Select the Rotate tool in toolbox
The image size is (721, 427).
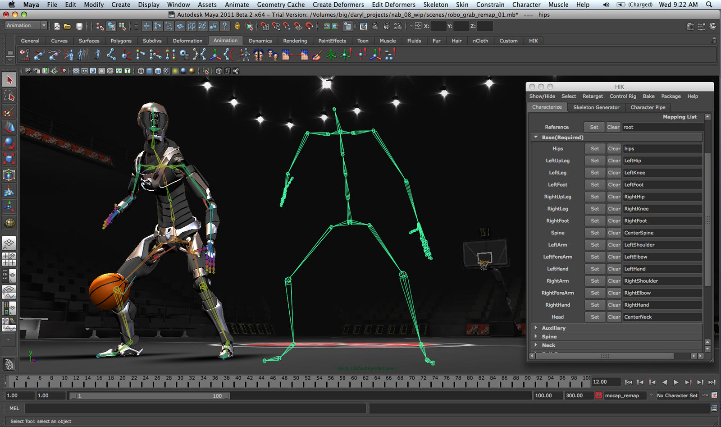tap(9, 143)
